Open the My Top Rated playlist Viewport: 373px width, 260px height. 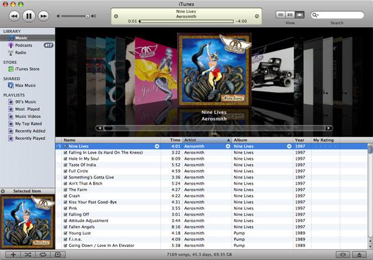(x=27, y=124)
